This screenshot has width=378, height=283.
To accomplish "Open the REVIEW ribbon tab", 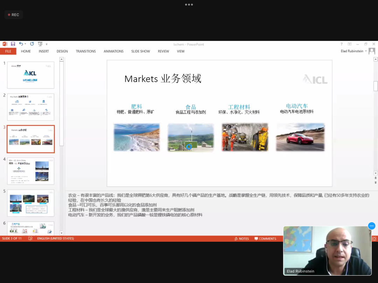I will (163, 51).
